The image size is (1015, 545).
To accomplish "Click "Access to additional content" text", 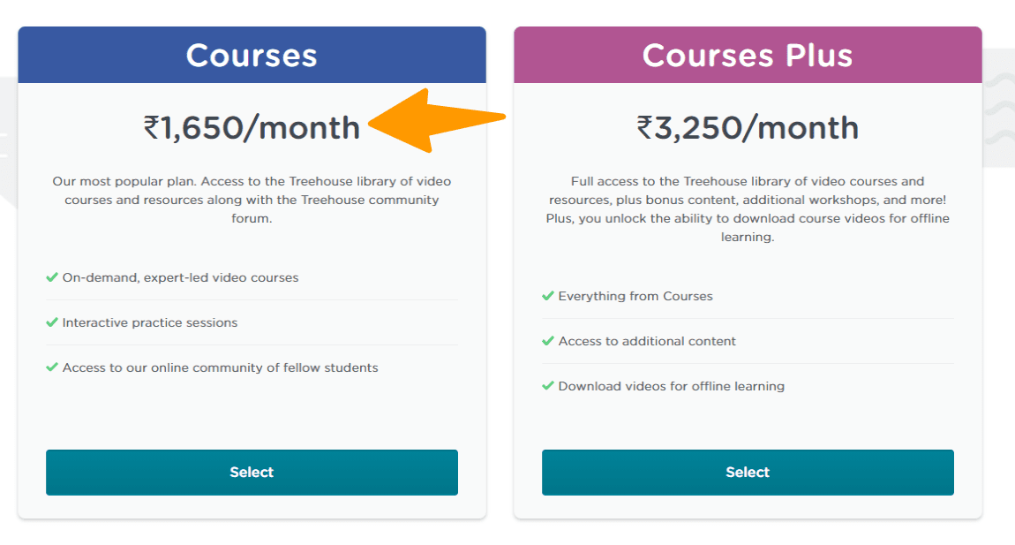I will [x=647, y=341].
